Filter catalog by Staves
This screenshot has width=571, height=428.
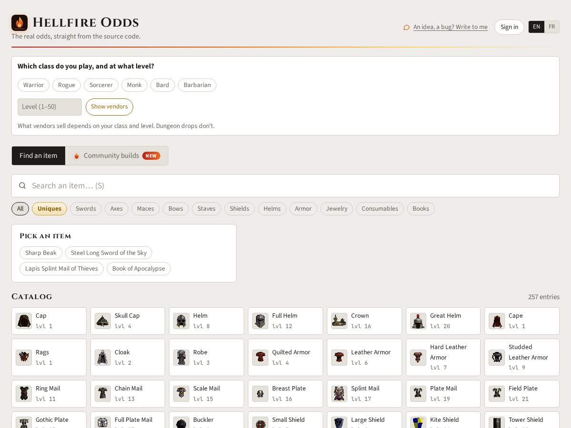click(x=207, y=209)
